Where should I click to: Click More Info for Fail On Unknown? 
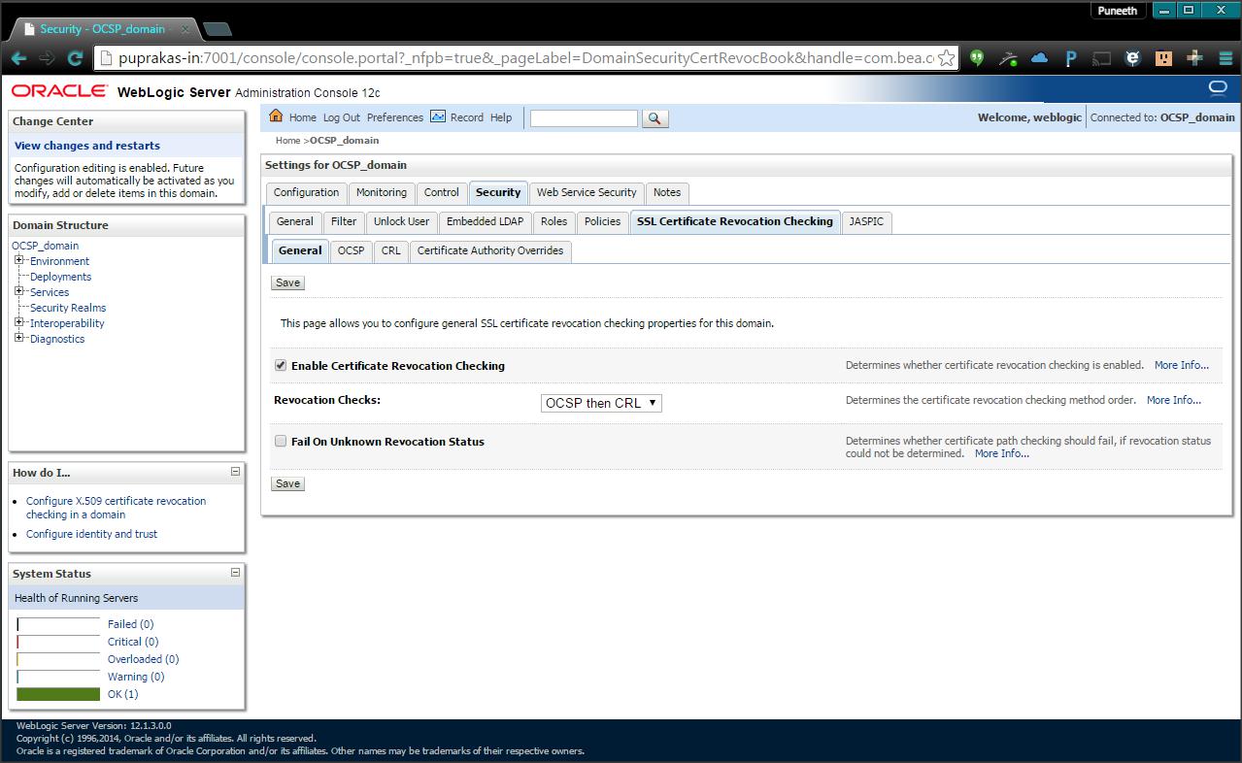pyautogui.click(x=1002, y=453)
